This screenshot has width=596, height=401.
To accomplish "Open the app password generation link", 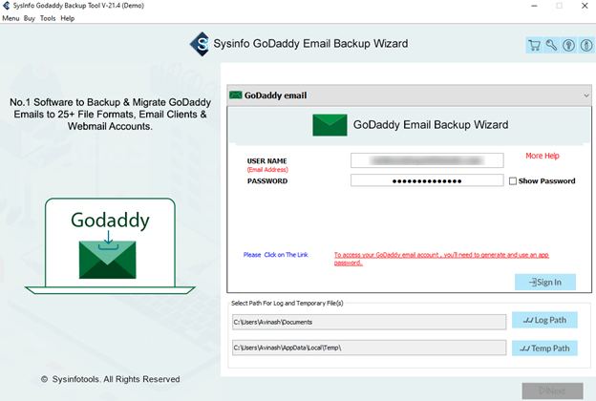I will click(x=441, y=259).
